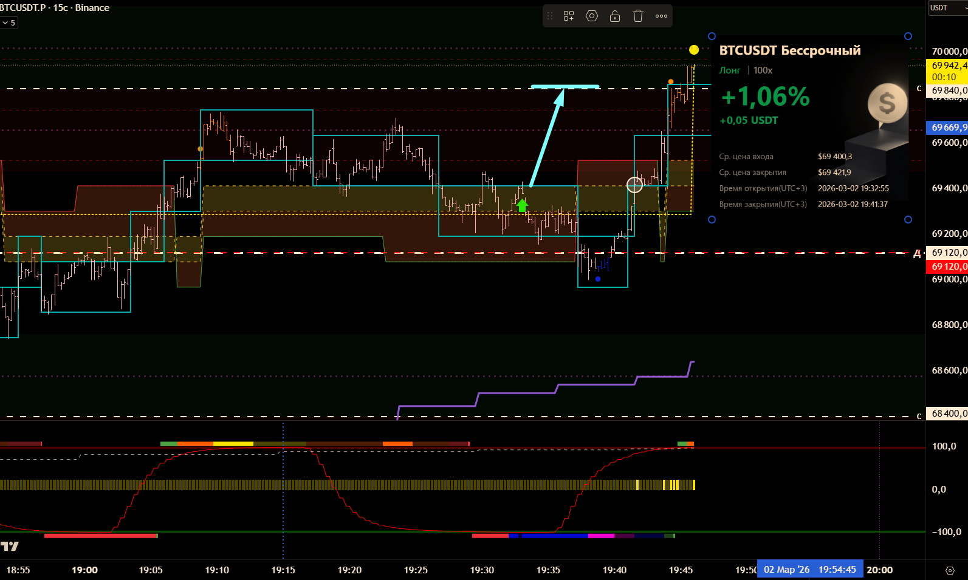Screen dimensions: 968x580
Task: Click the white circle marker on chart
Action: pos(634,185)
